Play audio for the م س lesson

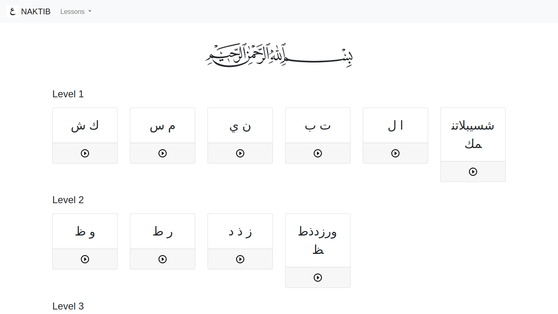click(162, 153)
